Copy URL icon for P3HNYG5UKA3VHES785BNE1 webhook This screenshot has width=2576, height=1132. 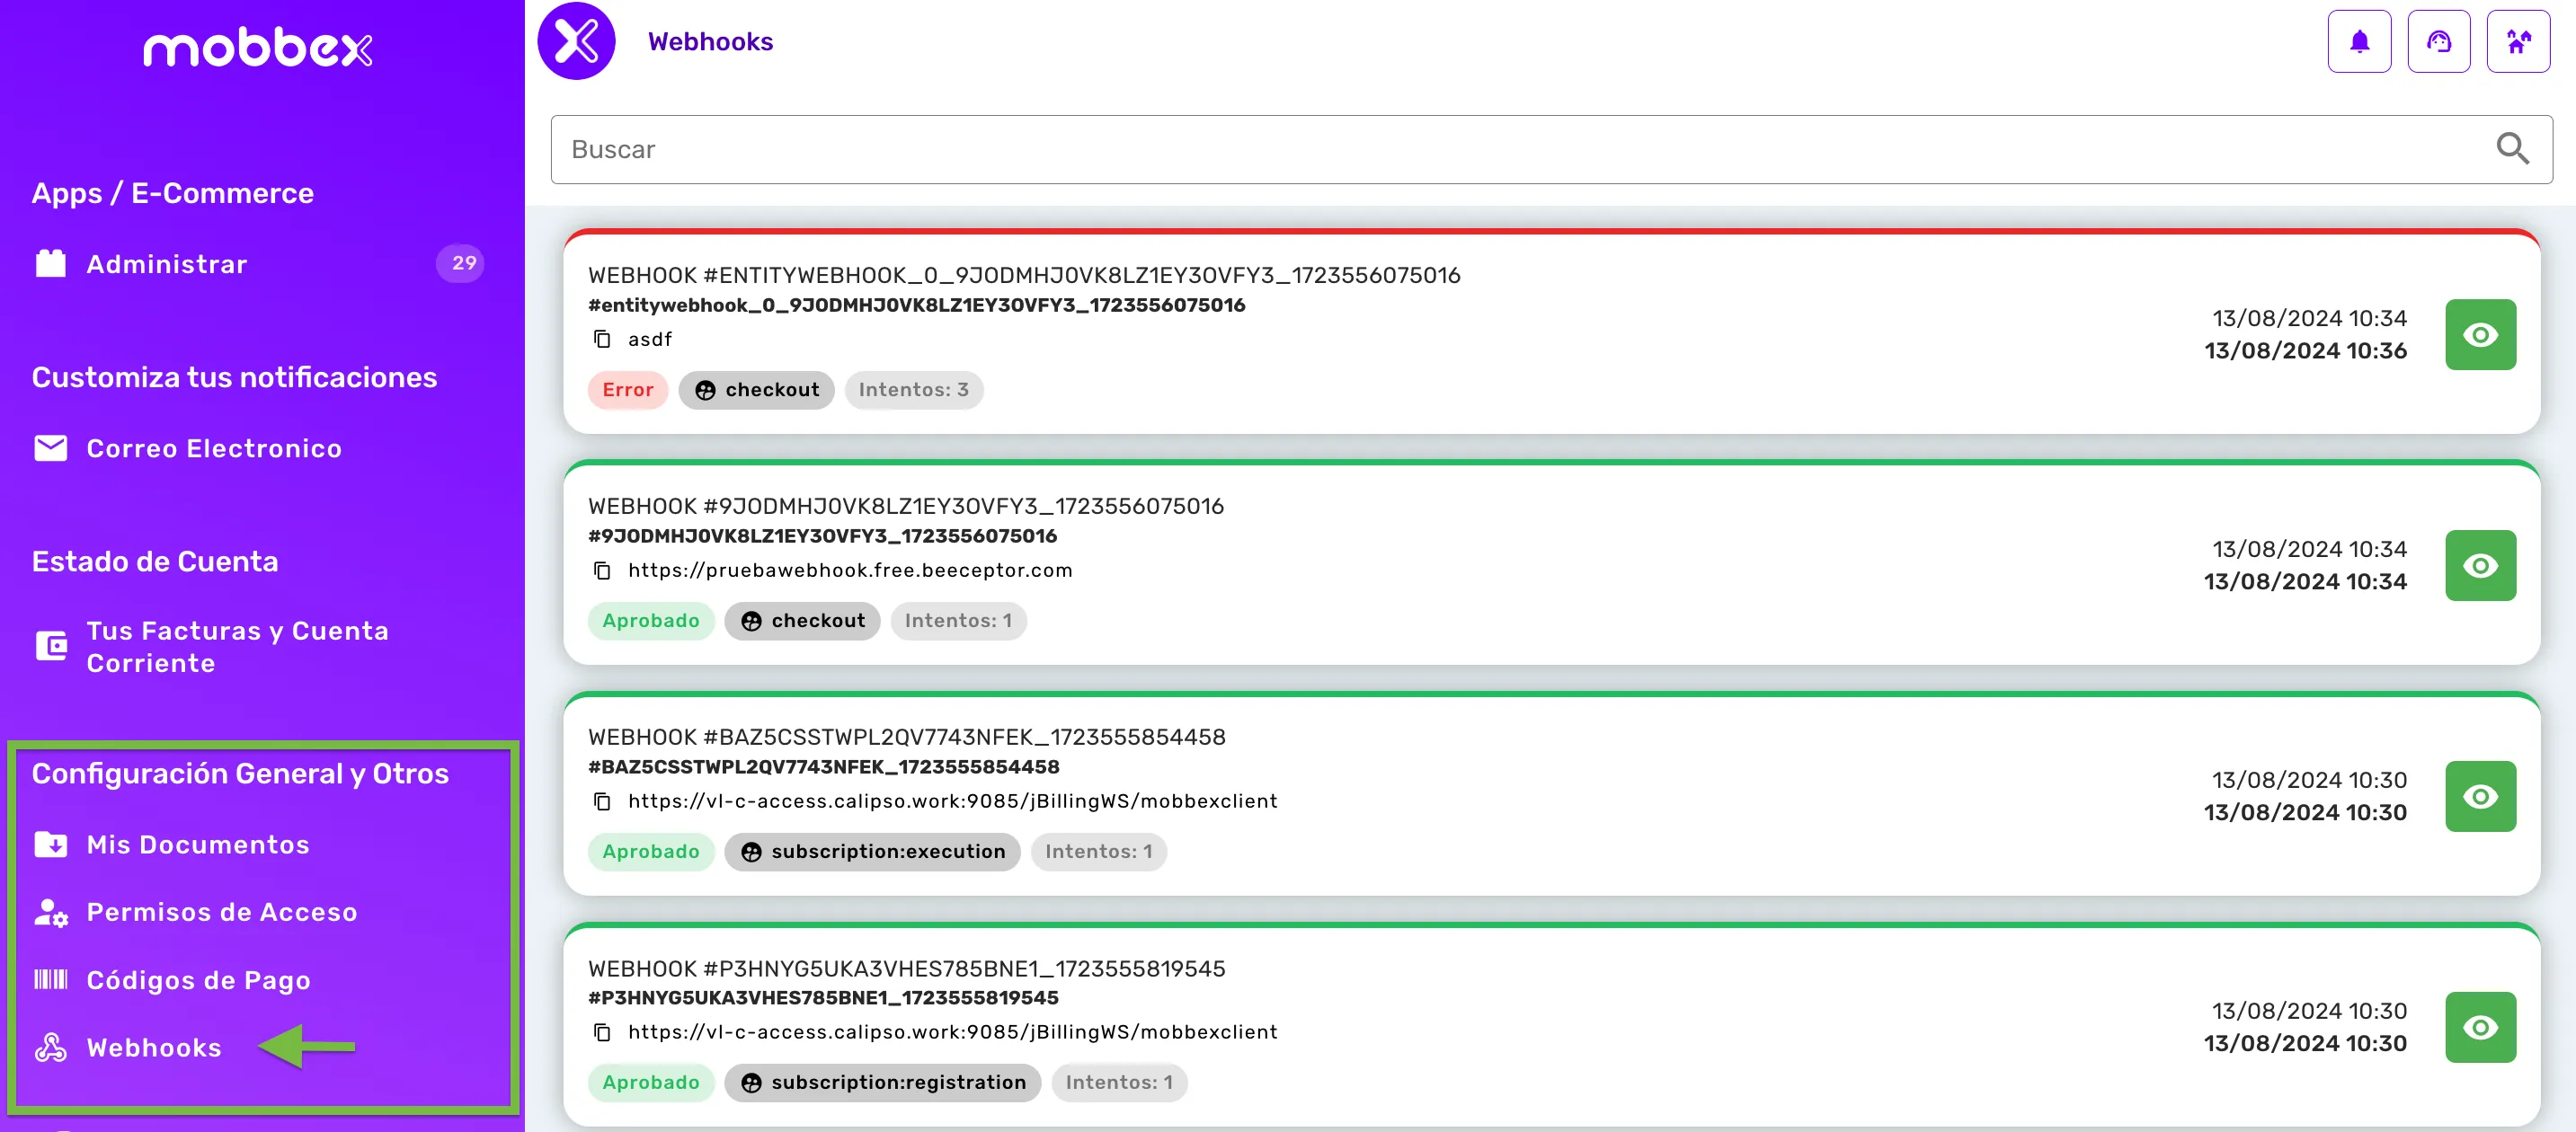[602, 1031]
